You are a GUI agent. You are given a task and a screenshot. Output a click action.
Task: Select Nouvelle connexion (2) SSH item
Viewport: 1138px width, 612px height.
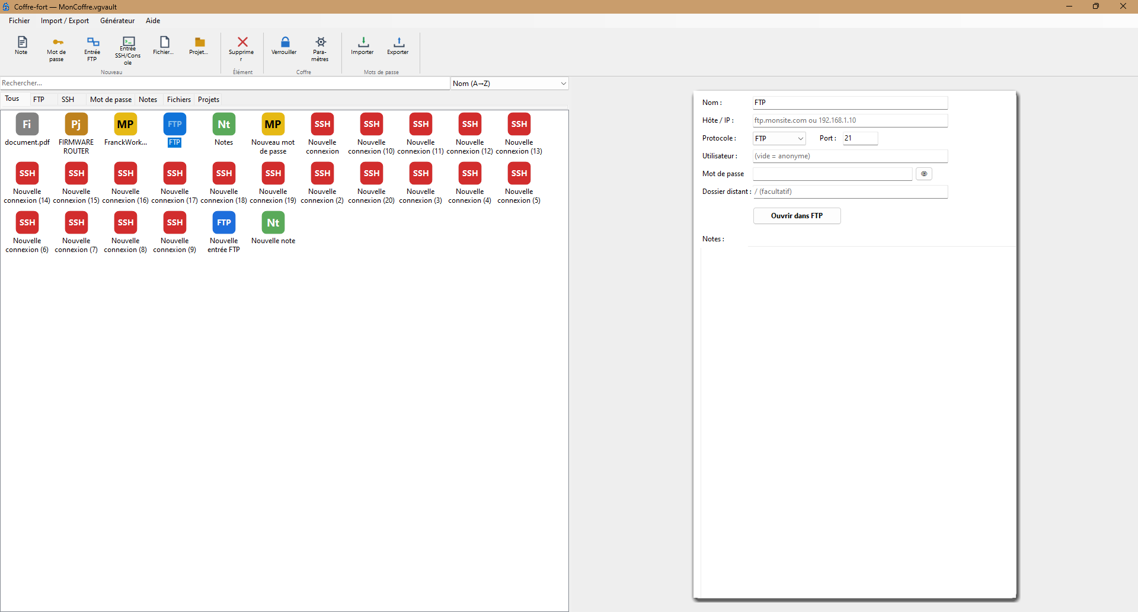(322, 183)
